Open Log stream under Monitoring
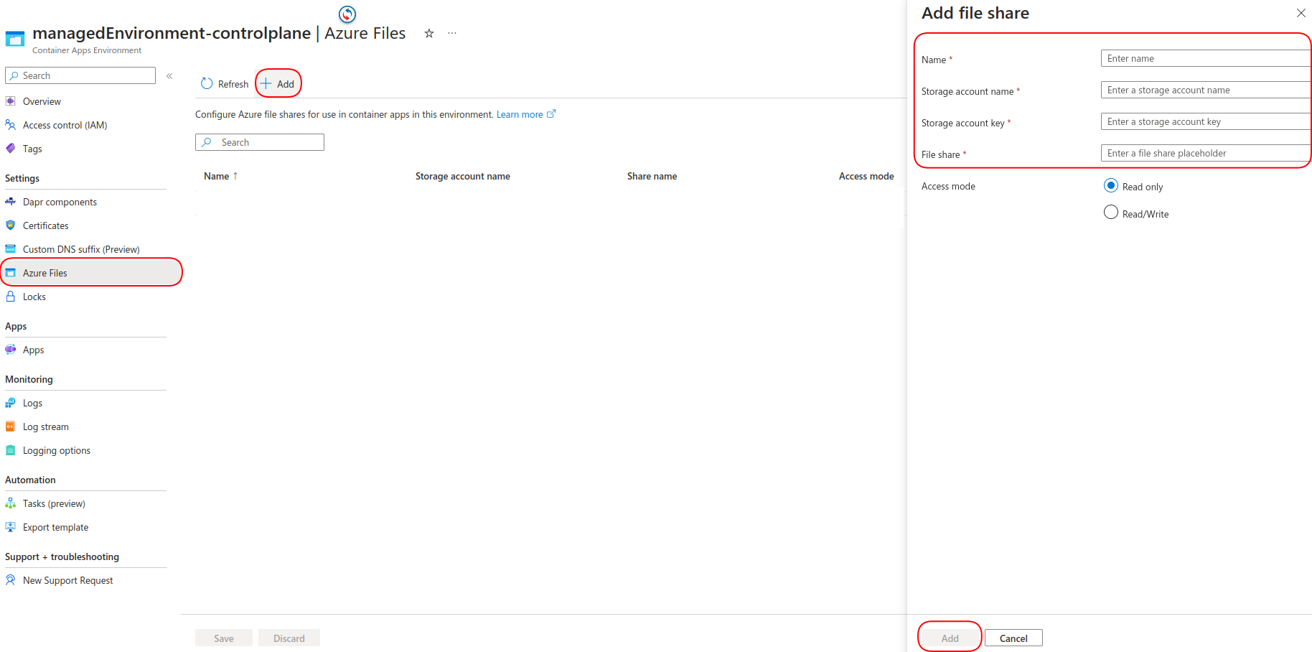This screenshot has width=1312, height=652. [46, 427]
